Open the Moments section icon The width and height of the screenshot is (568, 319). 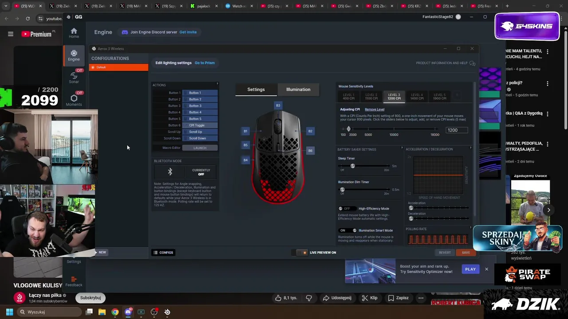pyautogui.click(x=74, y=98)
